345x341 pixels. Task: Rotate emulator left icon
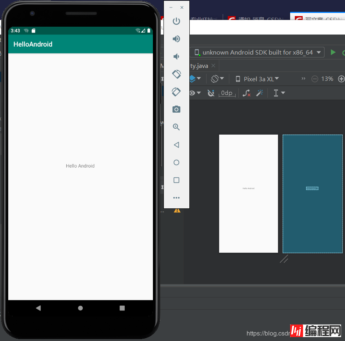[176, 74]
